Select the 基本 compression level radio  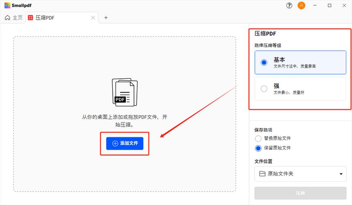264,62
